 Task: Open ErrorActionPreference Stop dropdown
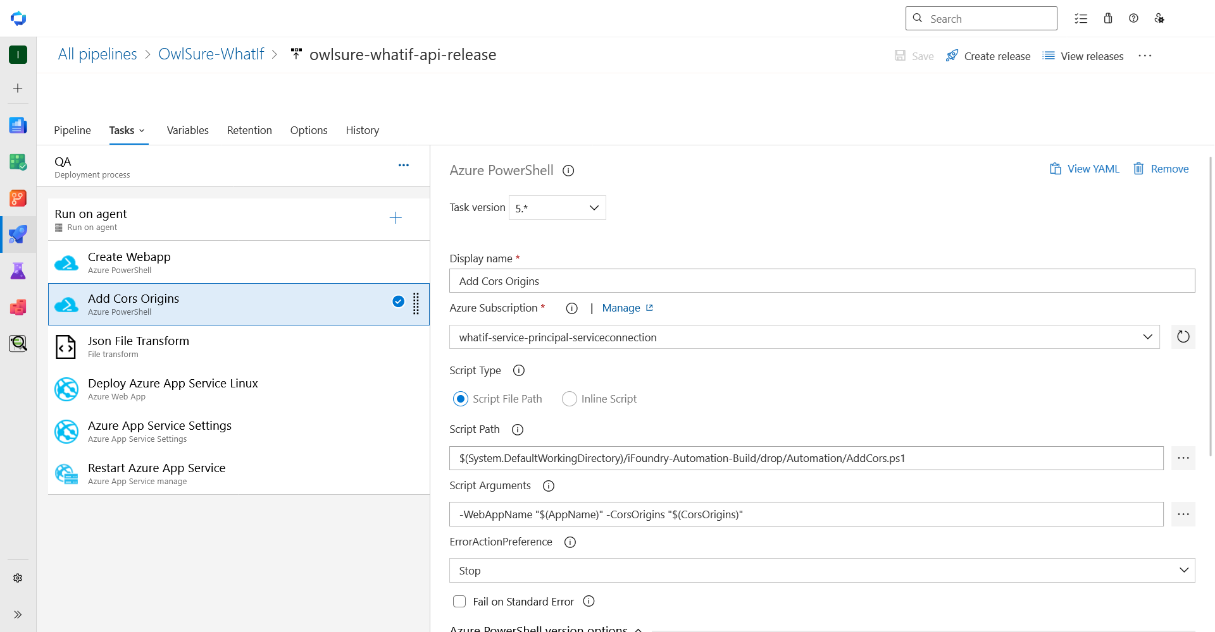point(822,571)
